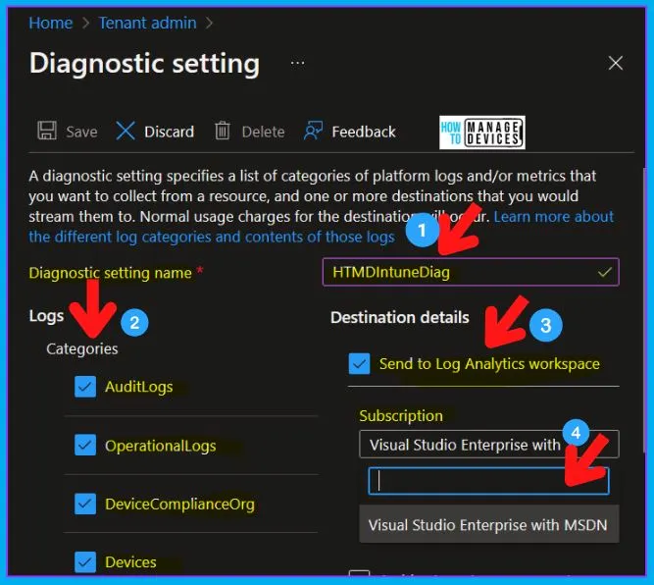Image resolution: width=654 pixels, height=585 pixels.
Task: Close the Diagnostic setting pane
Action: (x=615, y=64)
